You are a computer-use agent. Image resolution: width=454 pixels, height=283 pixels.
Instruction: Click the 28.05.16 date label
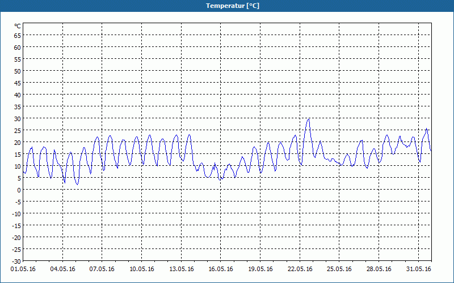tap(379, 269)
